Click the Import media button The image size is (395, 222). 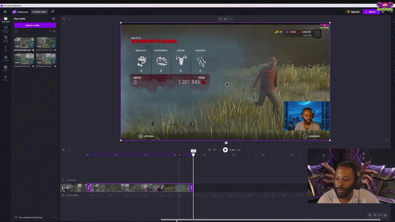pos(32,25)
